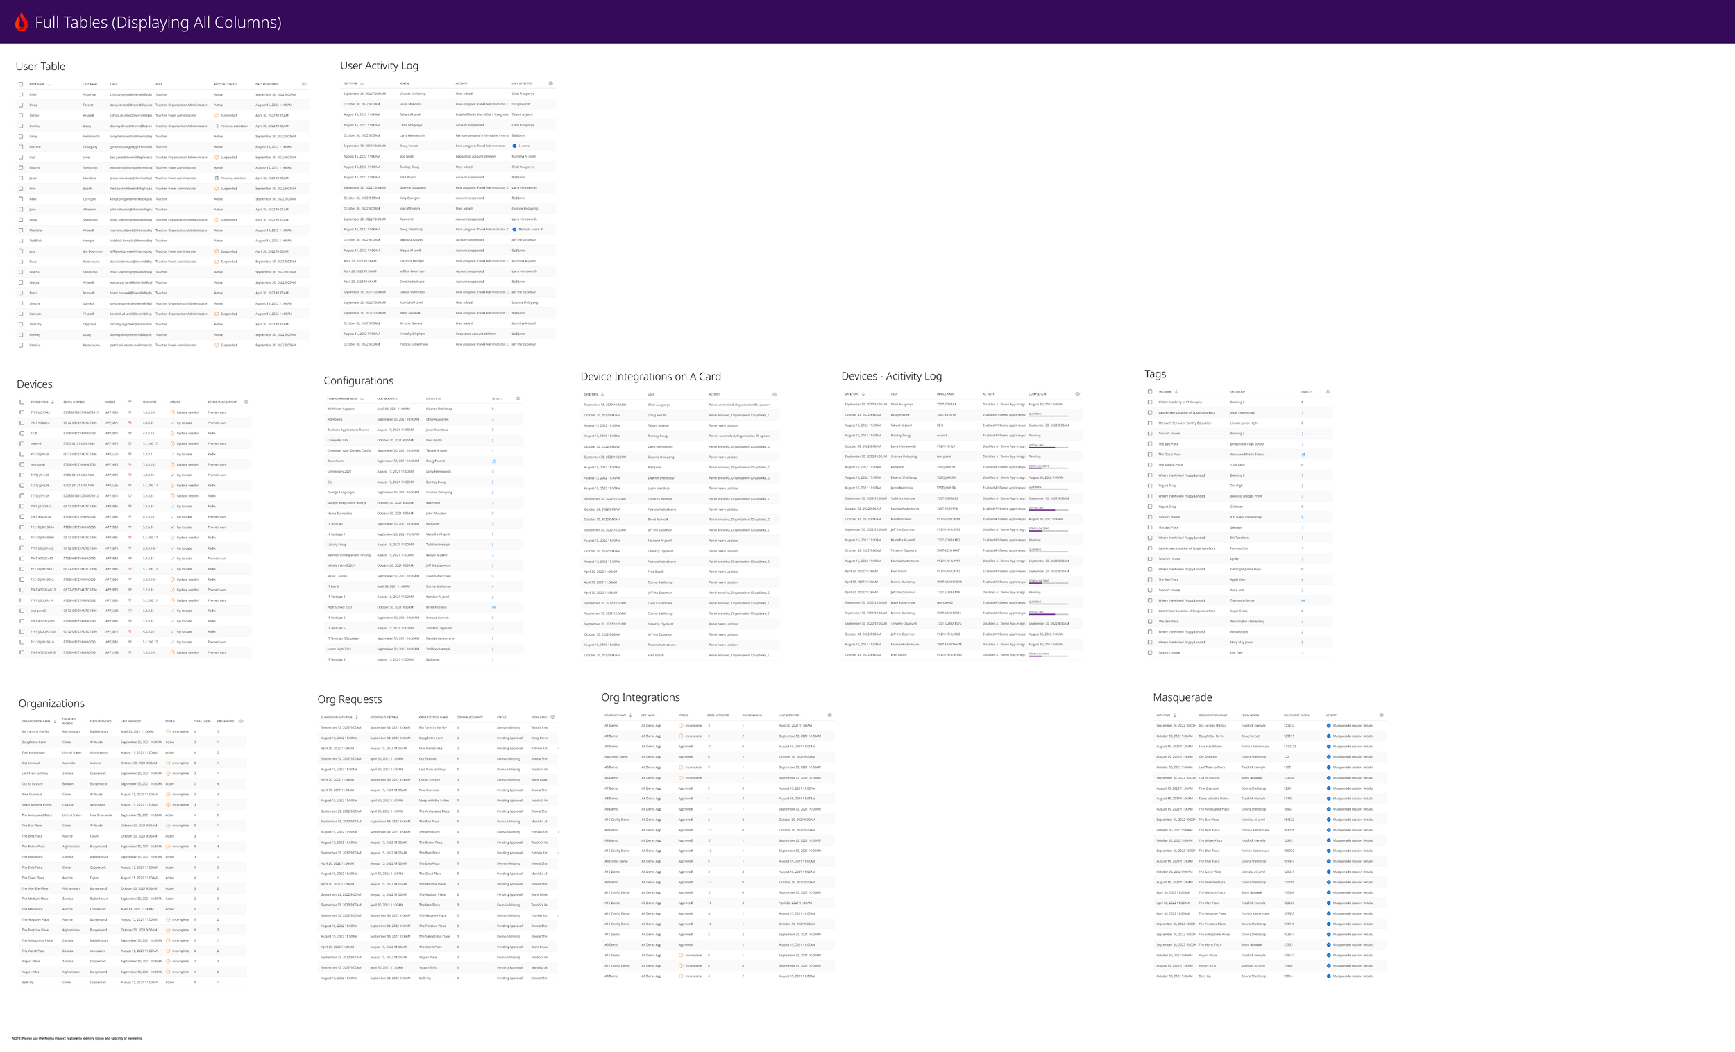The width and height of the screenshot is (1735, 1052).
Task: Click the blue 2 users badge icon
Action: point(515,146)
